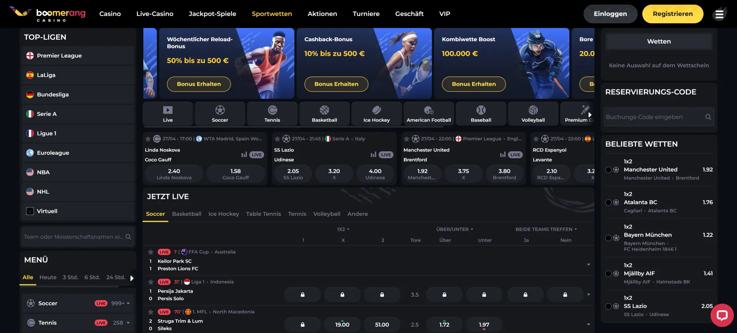Screen dimensions: 737x333
Task: Open Premier League with England flag
Action: 78,56
